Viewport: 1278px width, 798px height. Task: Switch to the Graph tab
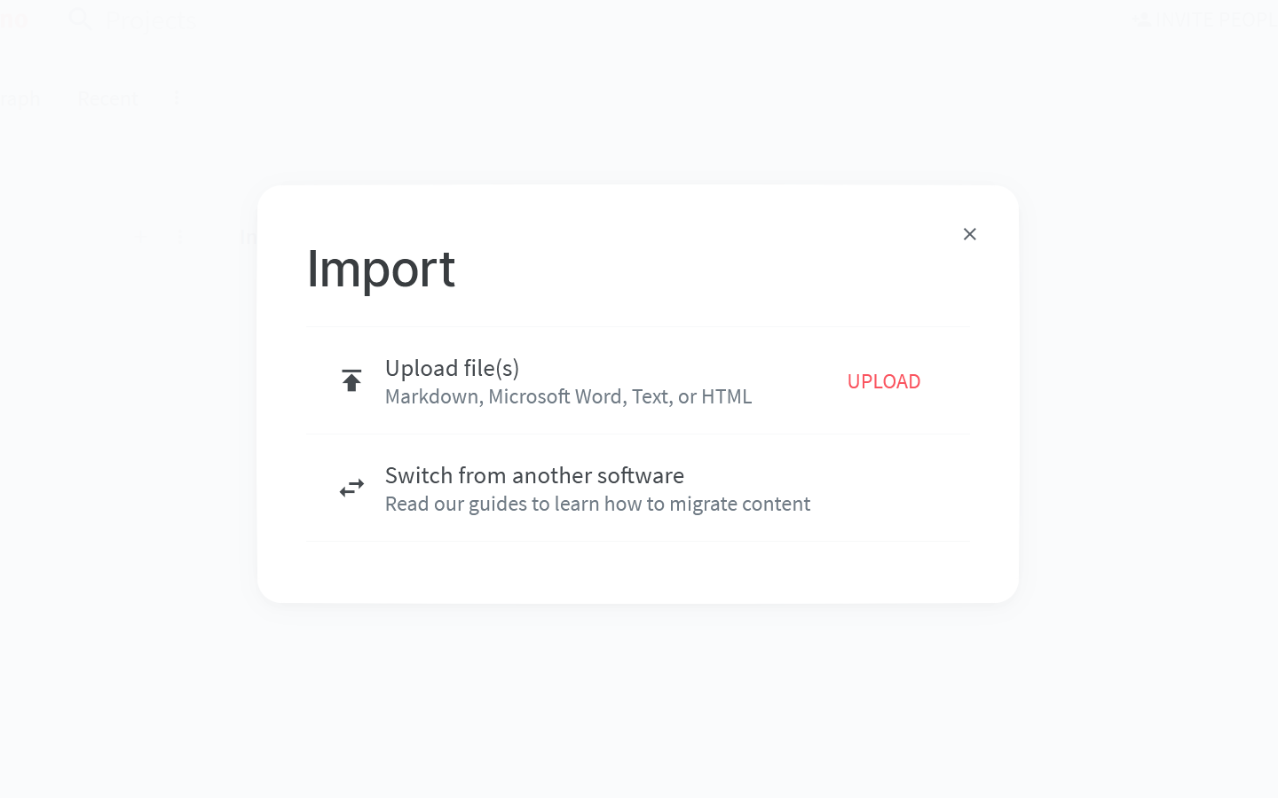coord(20,98)
